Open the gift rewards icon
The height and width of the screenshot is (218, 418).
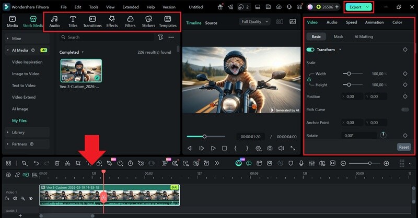click(220, 7)
